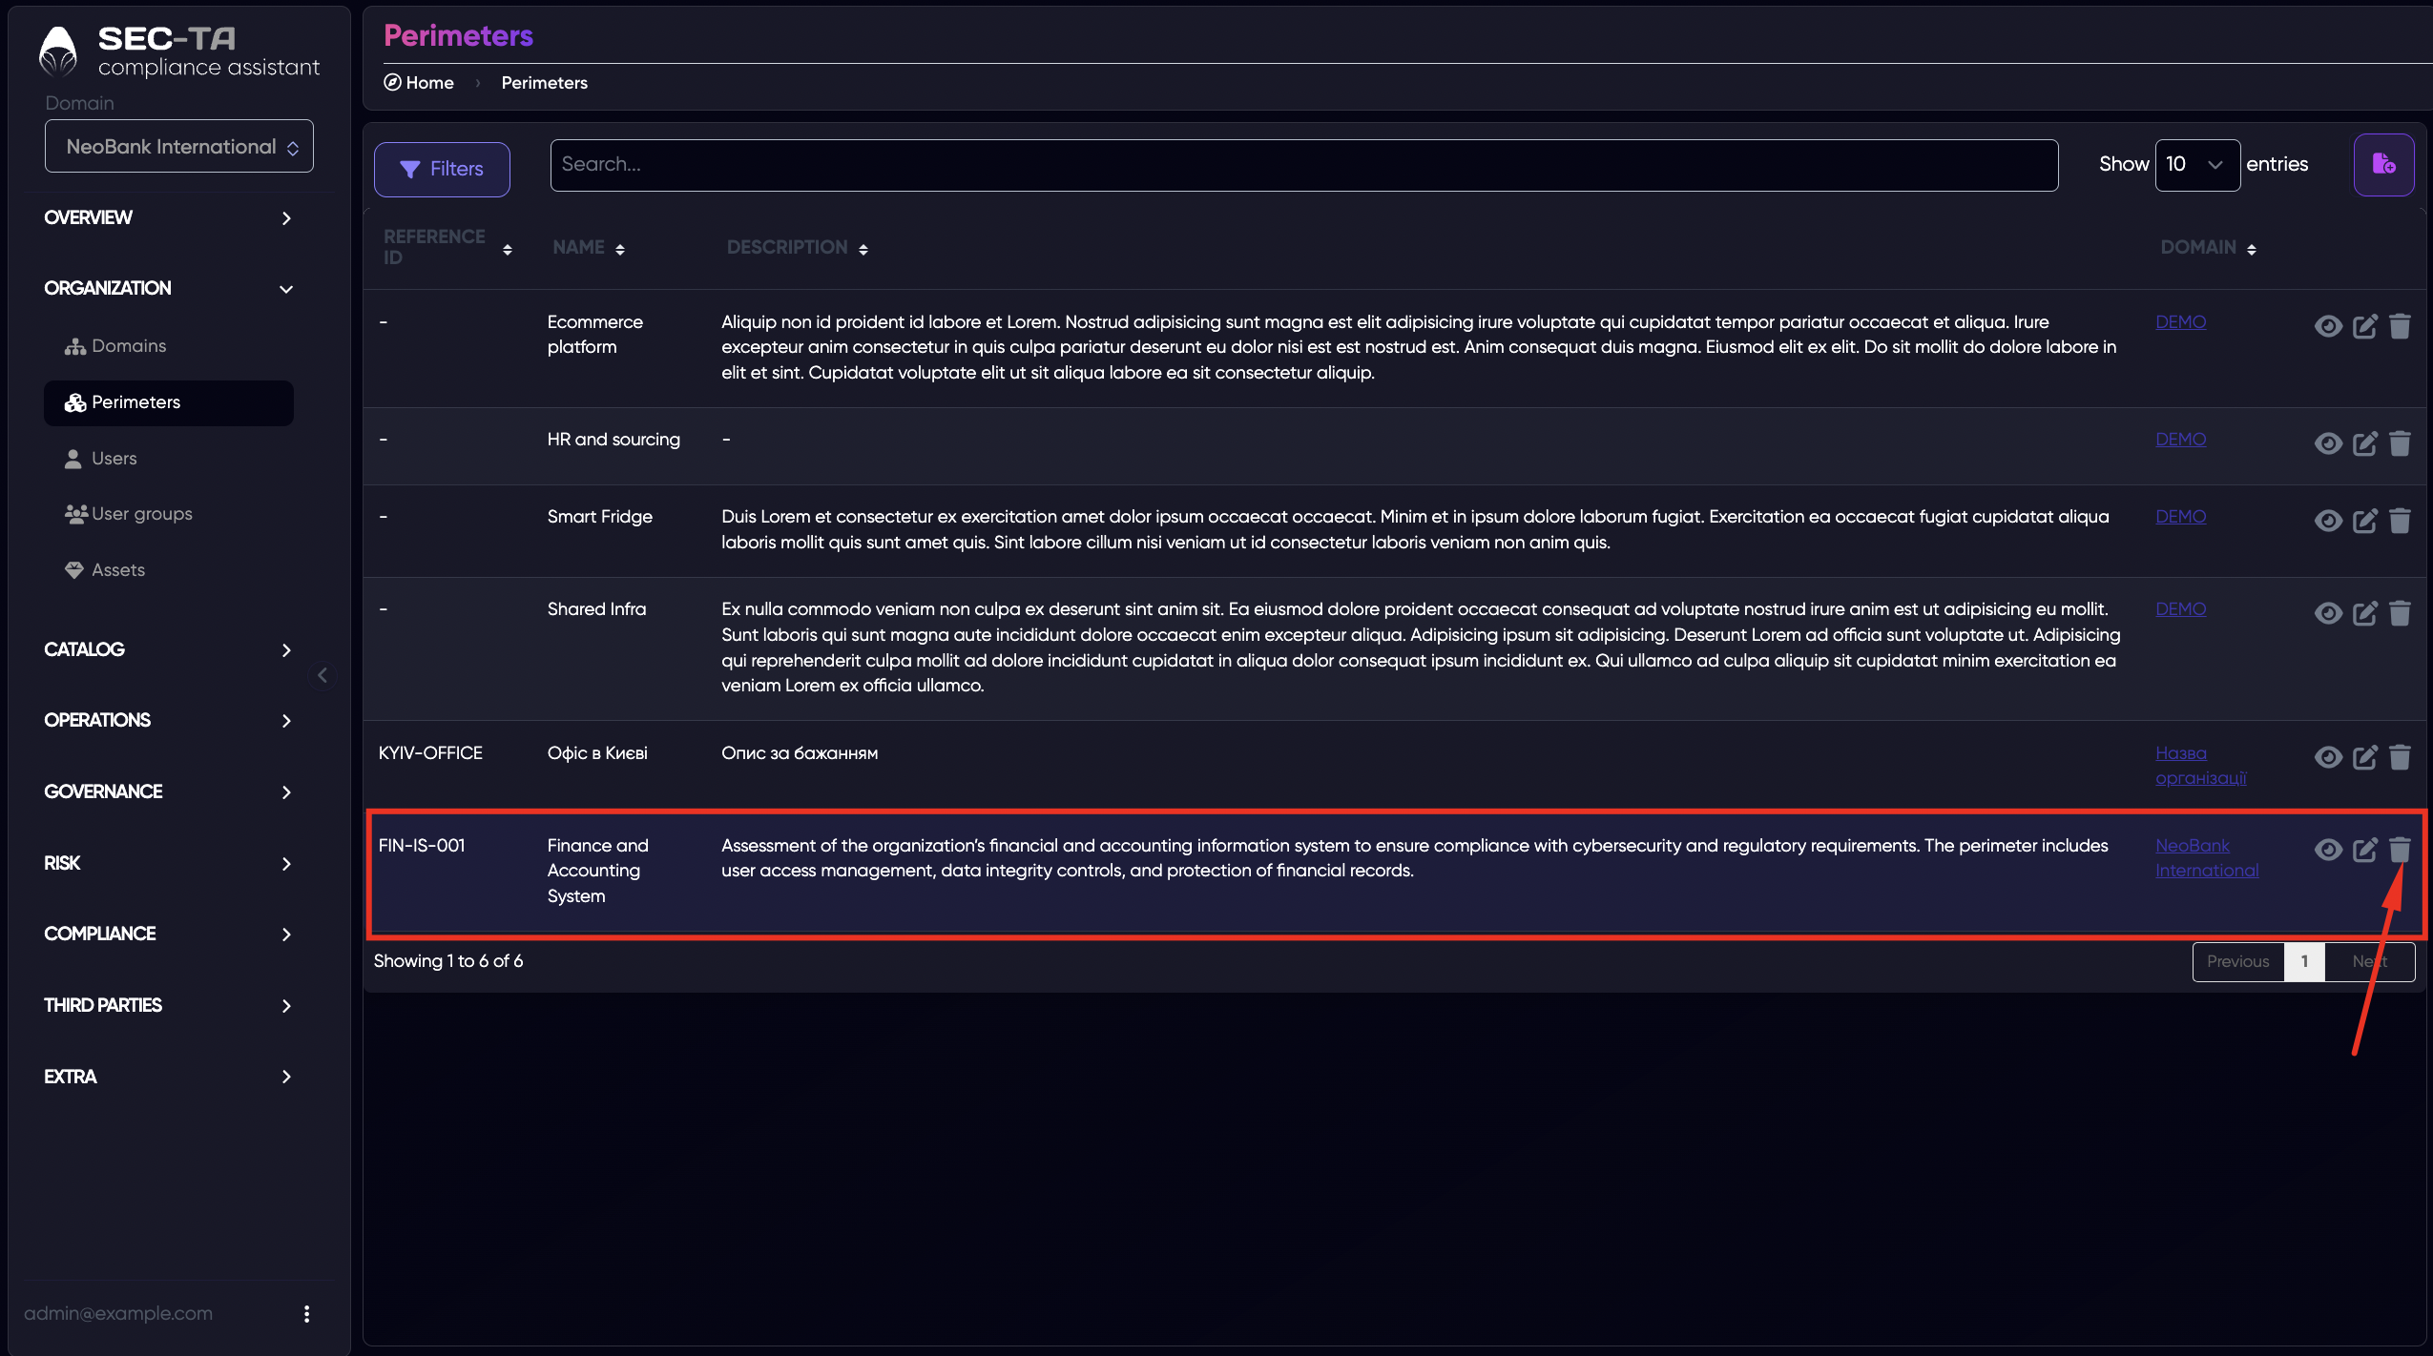
Task: Collapse the sidebar with the arrow handle
Action: [x=322, y=675]
